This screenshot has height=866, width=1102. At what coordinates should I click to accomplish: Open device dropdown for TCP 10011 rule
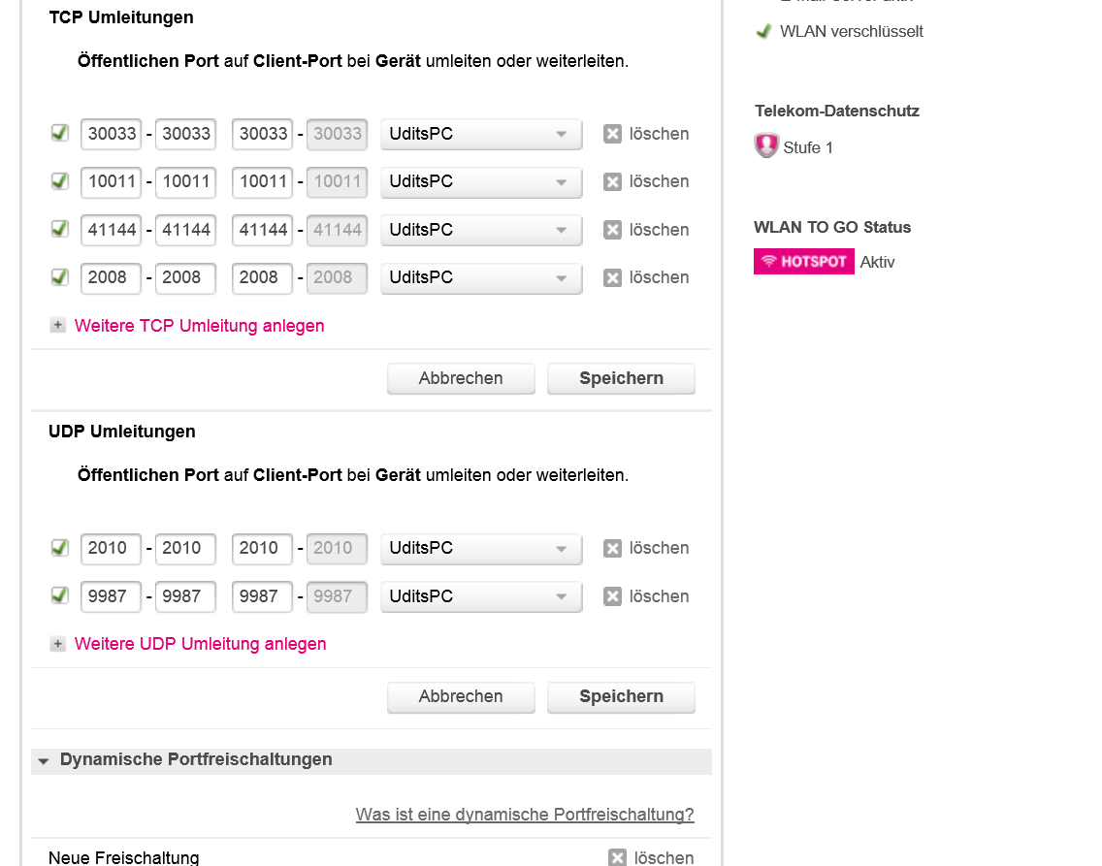pos(481,182)
